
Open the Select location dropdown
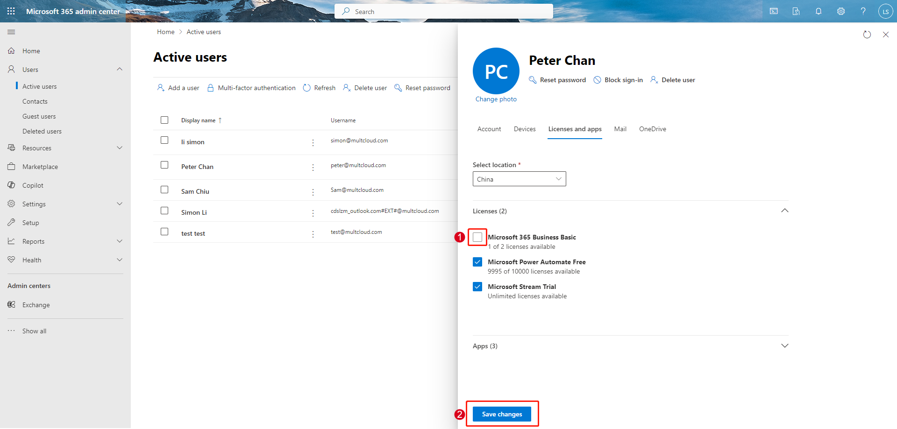(520, 179)
